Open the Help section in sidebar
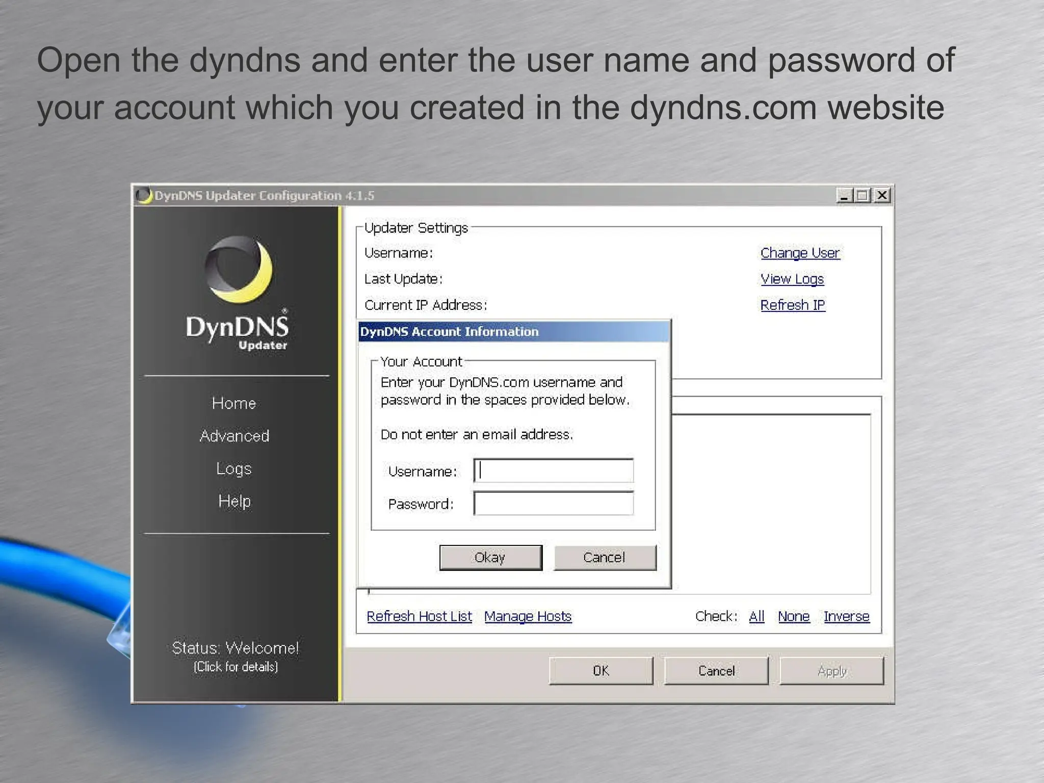The image size is (1044, 783). (x=234, y=501)
